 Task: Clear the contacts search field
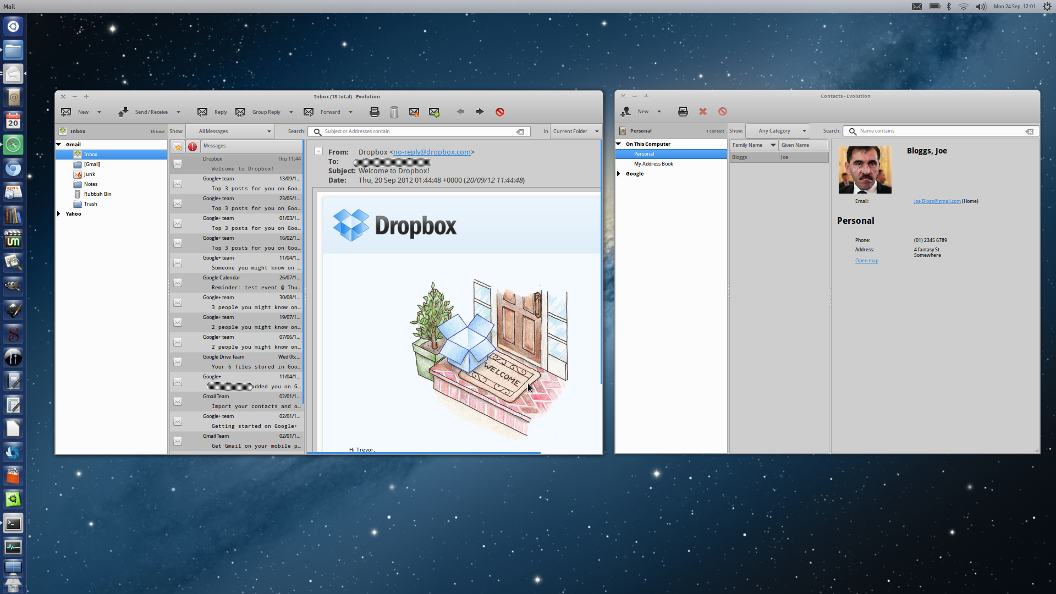1030,131
